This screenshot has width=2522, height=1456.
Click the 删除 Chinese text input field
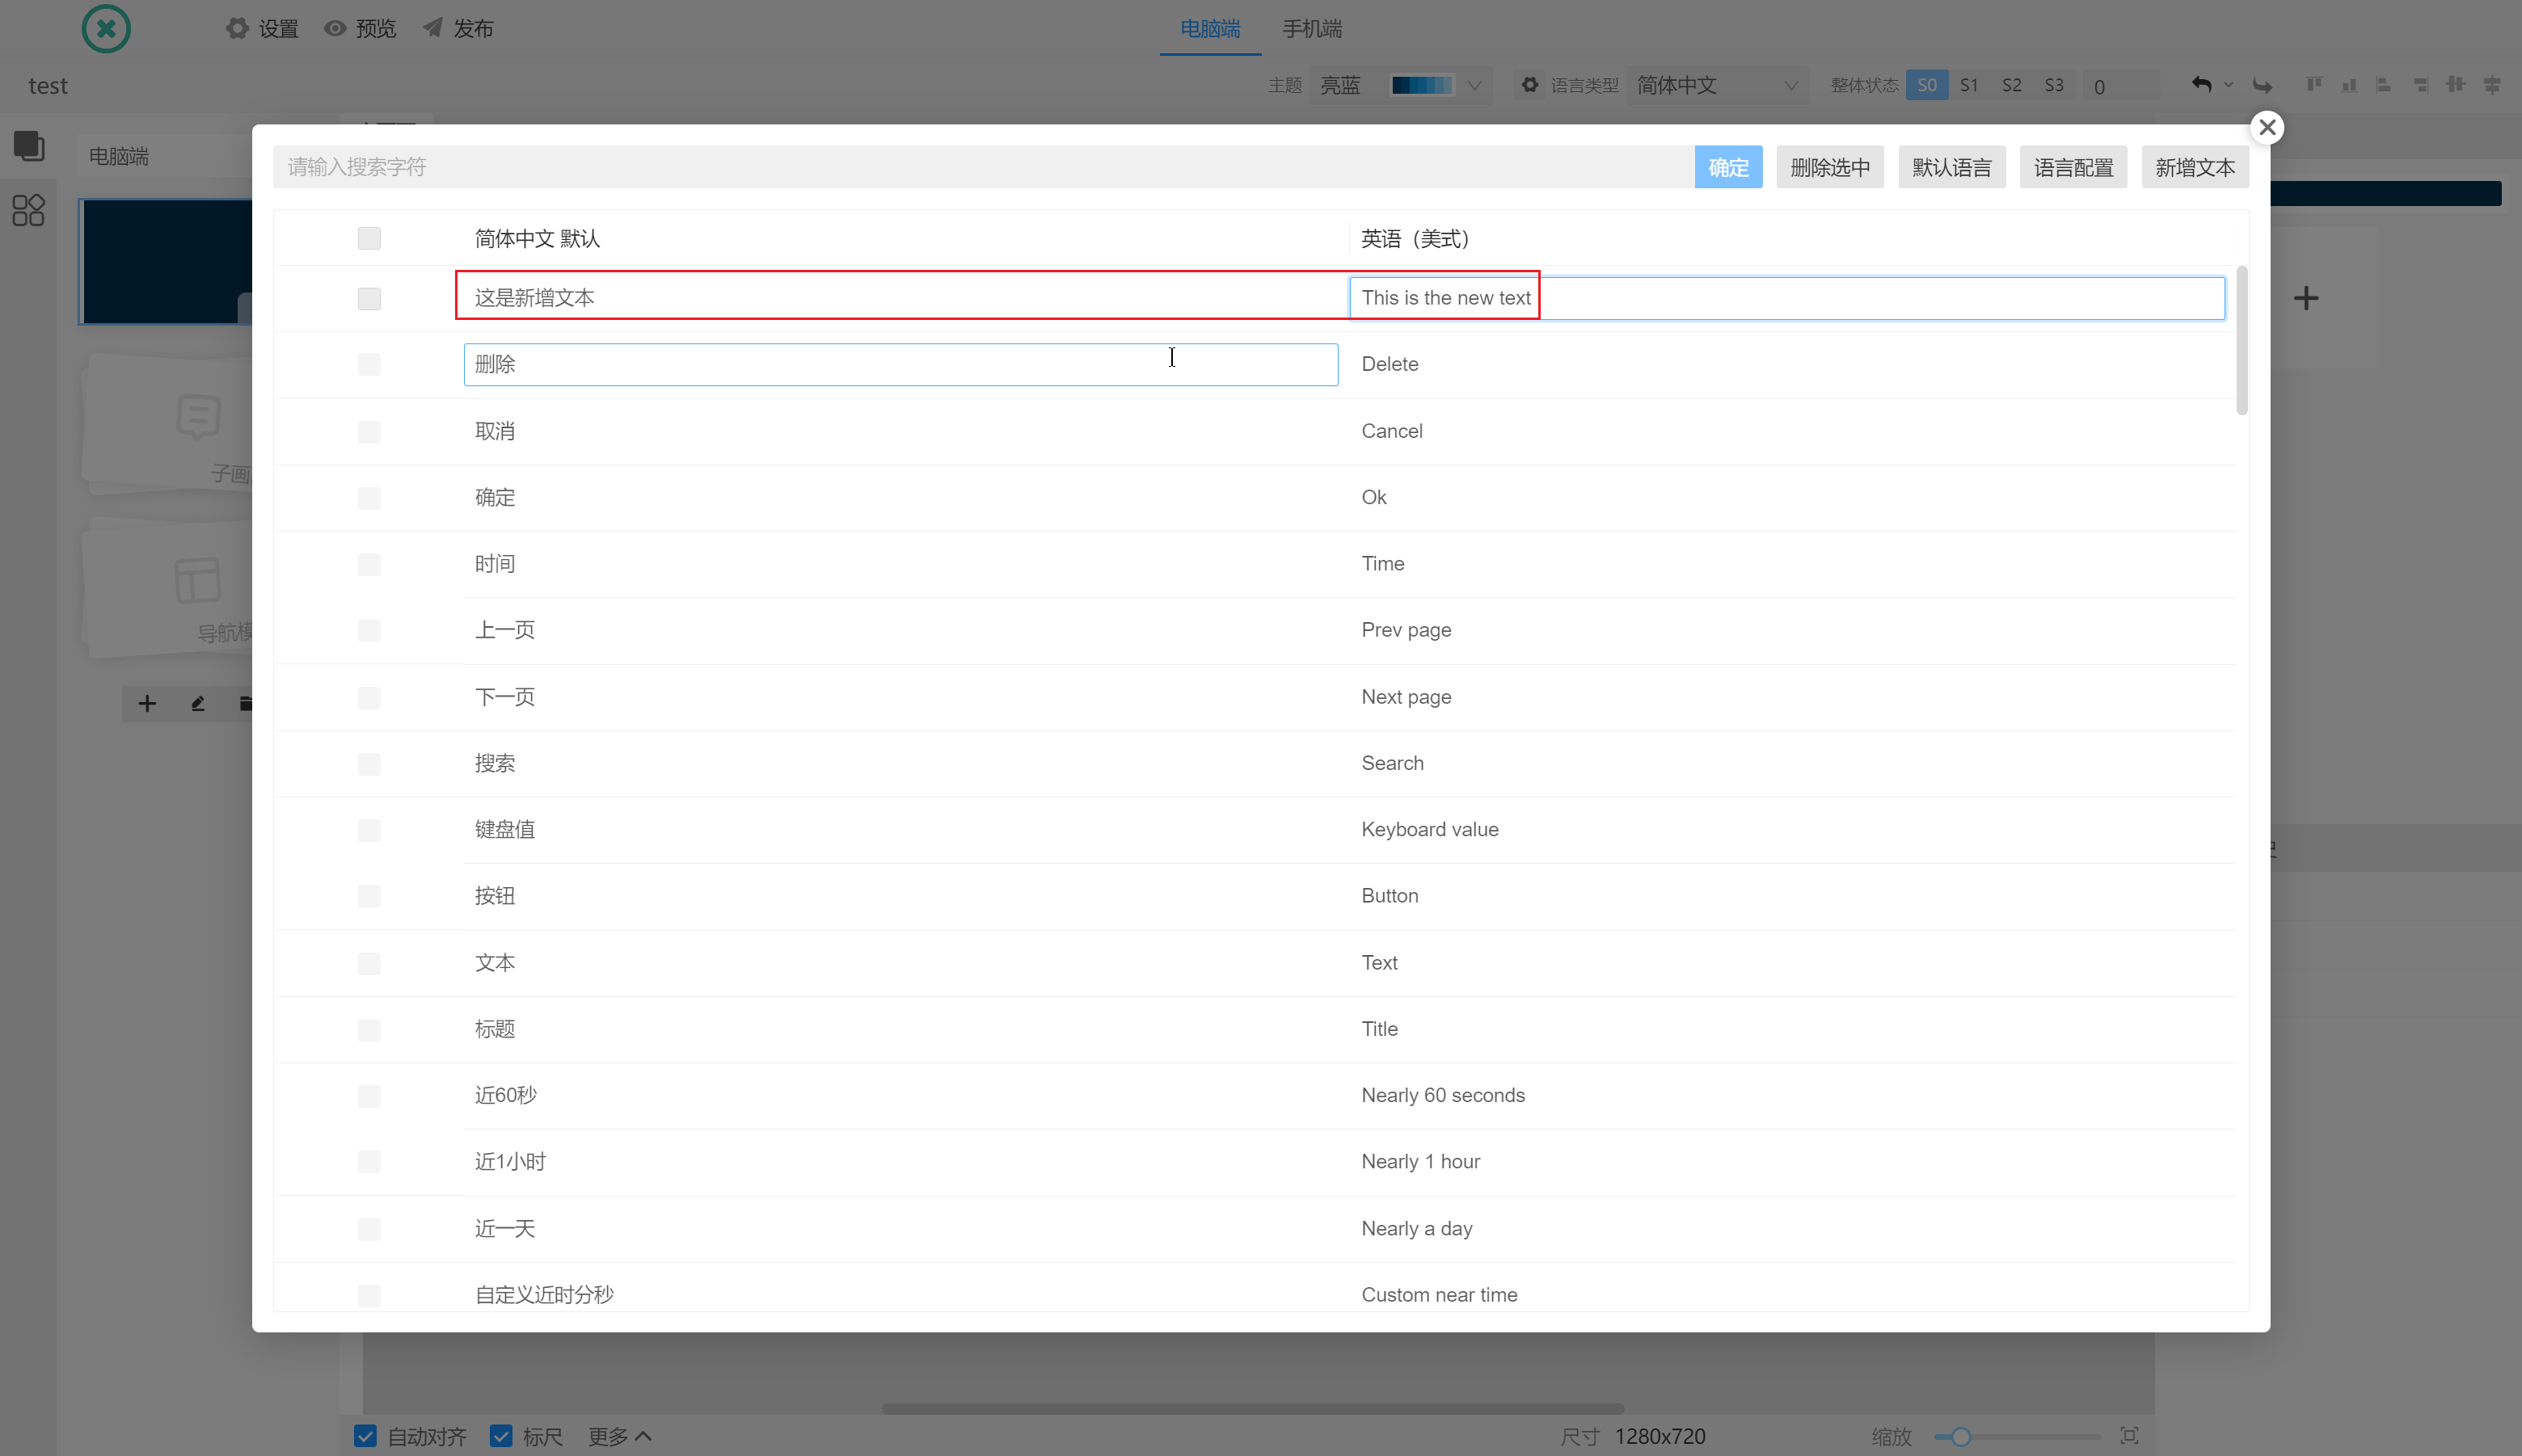[x=900, y=364]
